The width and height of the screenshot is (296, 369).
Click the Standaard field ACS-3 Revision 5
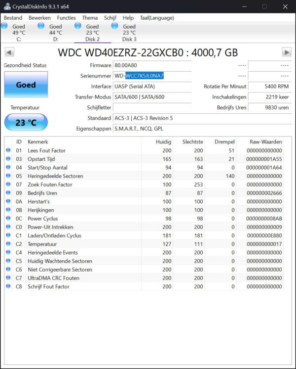[202, 118]
